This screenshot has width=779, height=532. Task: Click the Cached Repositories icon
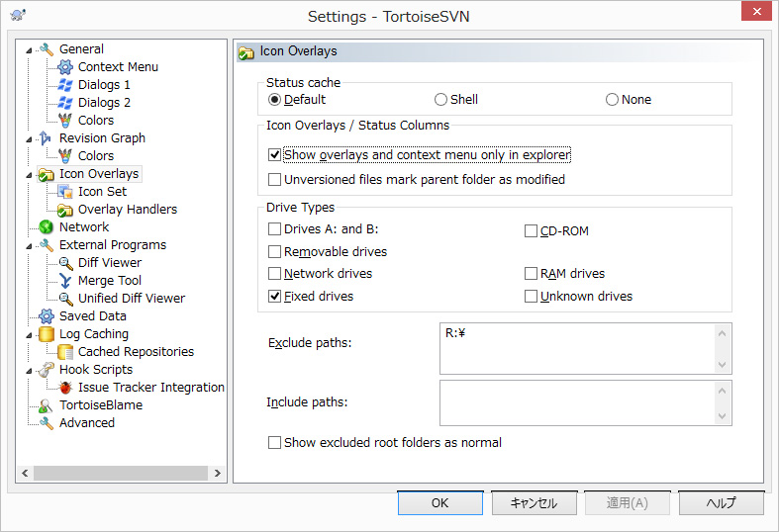pos(65,352)
